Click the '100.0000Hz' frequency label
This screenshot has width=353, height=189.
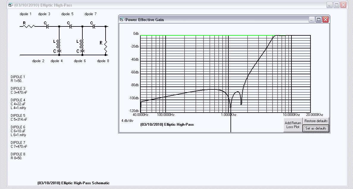[166, 115]
